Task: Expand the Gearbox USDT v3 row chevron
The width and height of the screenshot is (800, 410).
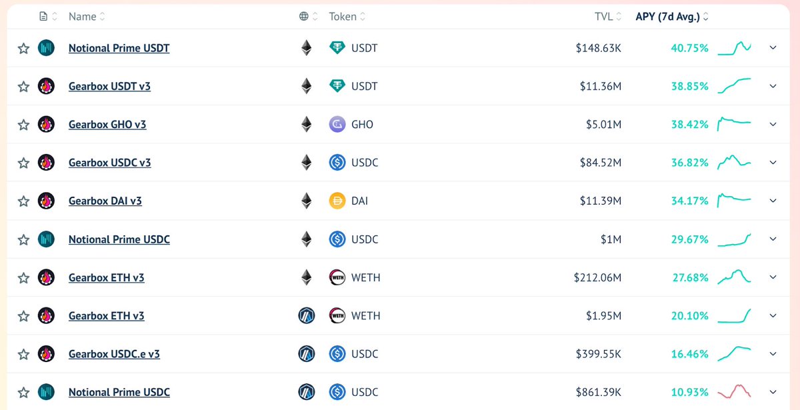Action: 773,86
